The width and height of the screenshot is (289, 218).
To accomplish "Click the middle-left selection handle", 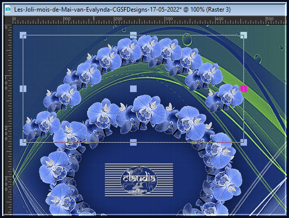I will [x=23, y=89].
